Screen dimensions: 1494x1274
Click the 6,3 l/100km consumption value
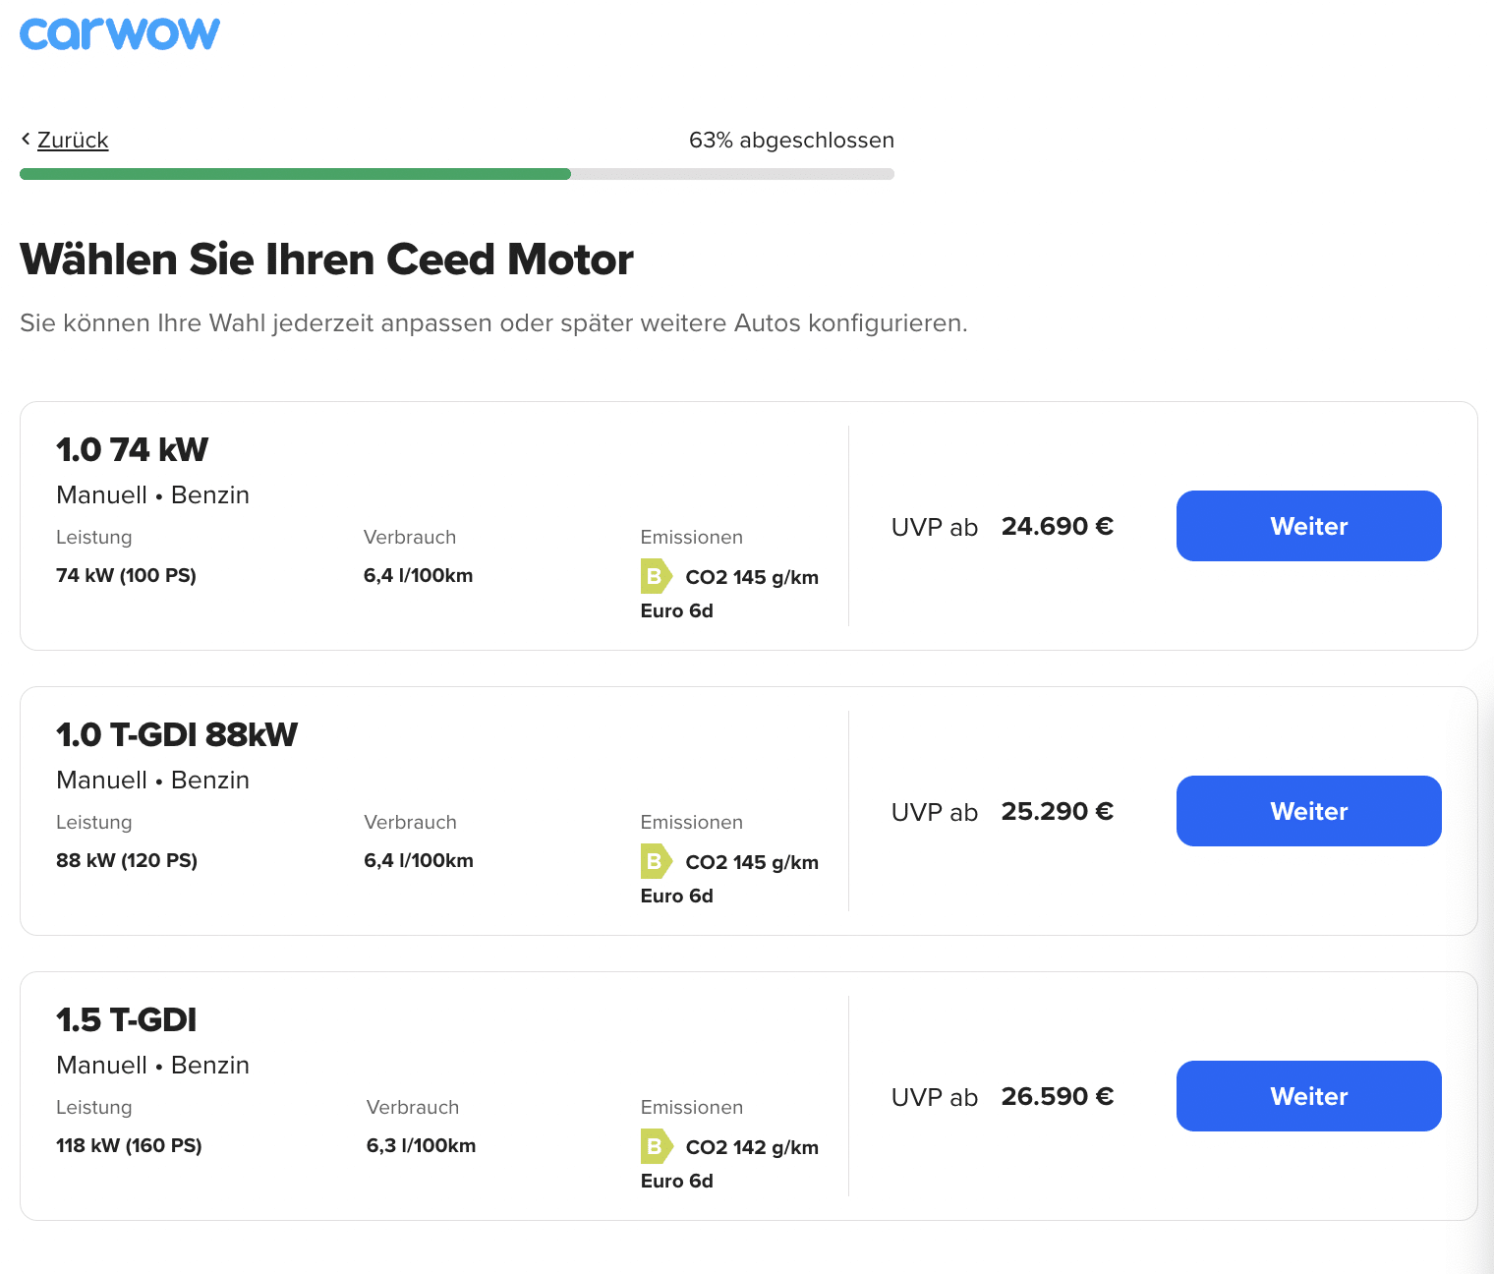(x=421, y=1145)
